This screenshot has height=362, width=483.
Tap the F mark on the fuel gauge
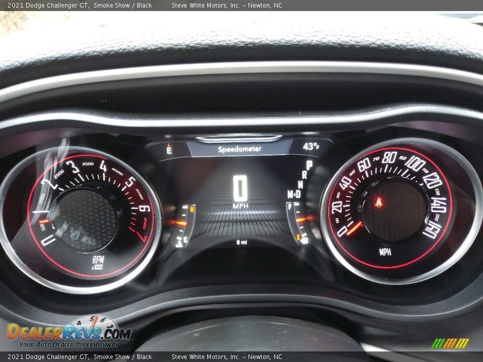[x=290, y=206]
